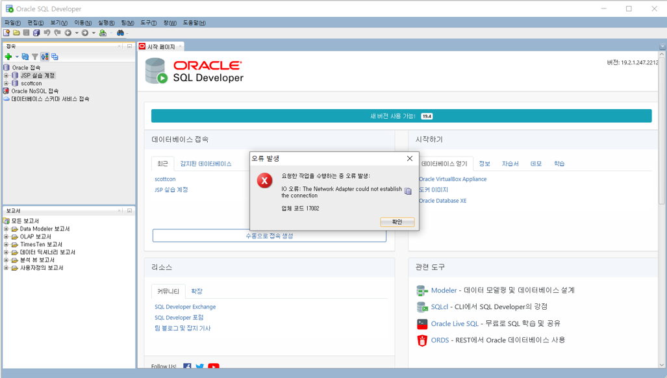Expand the 분석 뷰 보고서 folder
This screenshot has height=378, width=667.
point(6,260)
